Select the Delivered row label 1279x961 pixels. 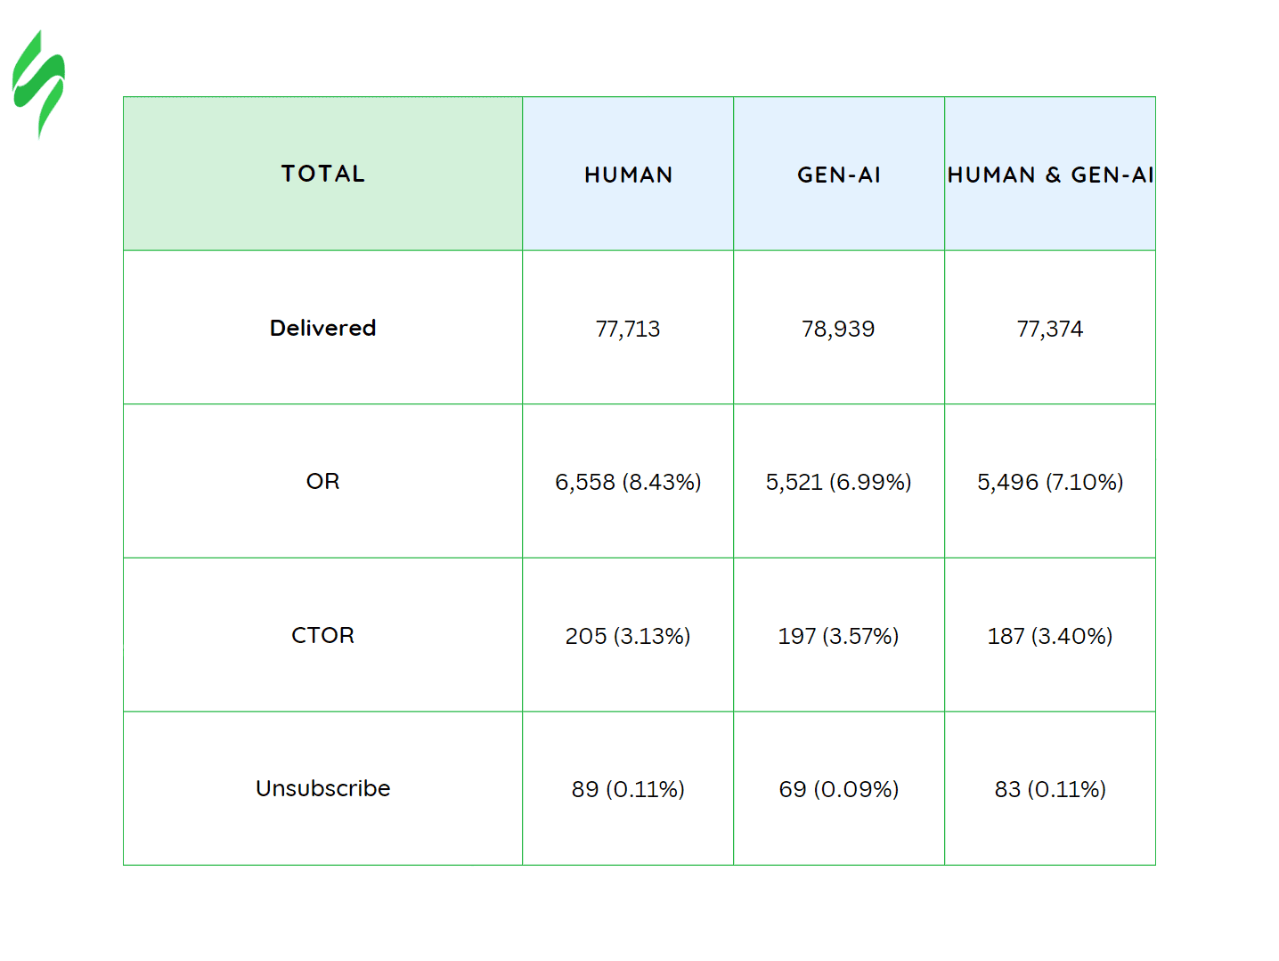coord(322,328)
